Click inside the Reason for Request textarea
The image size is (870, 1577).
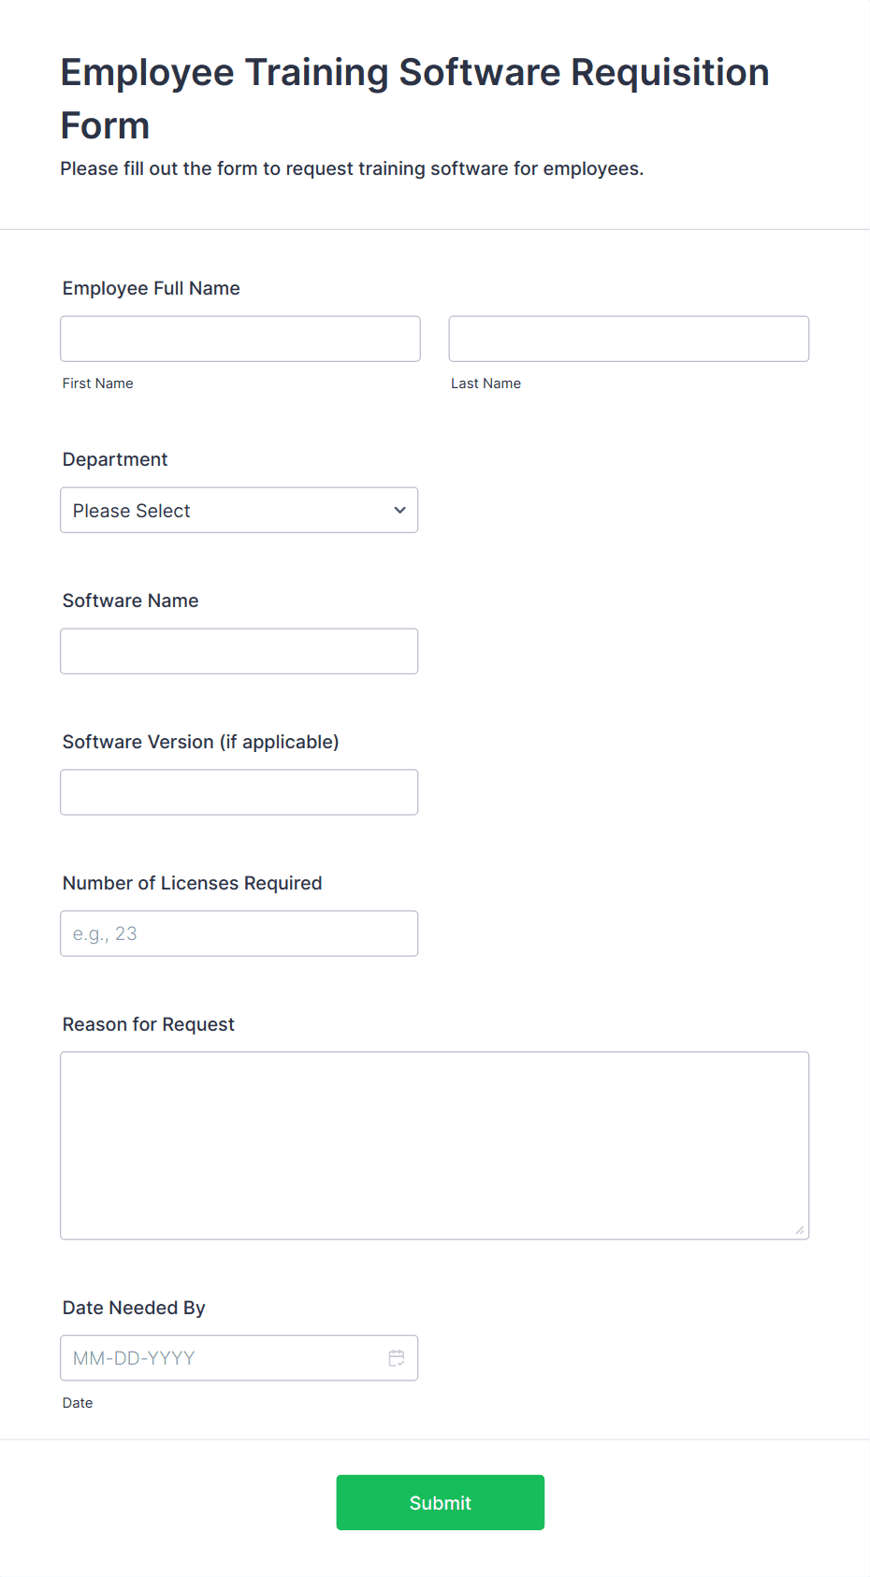[x=435, y=1146]
